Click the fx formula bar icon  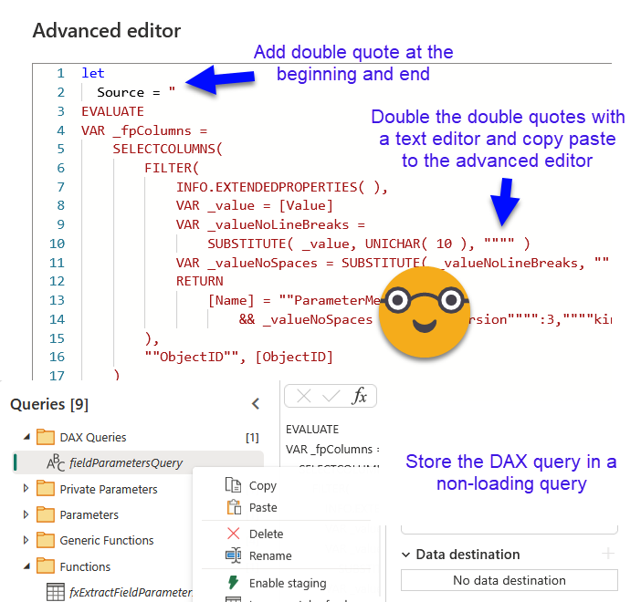pos(360,396)
